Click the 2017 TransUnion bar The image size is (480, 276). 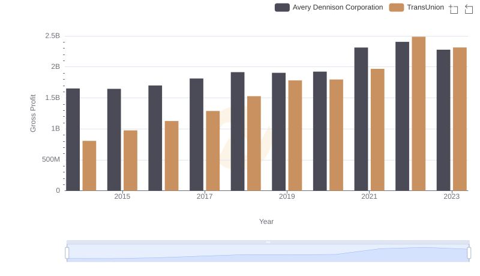tap(213, 151)
